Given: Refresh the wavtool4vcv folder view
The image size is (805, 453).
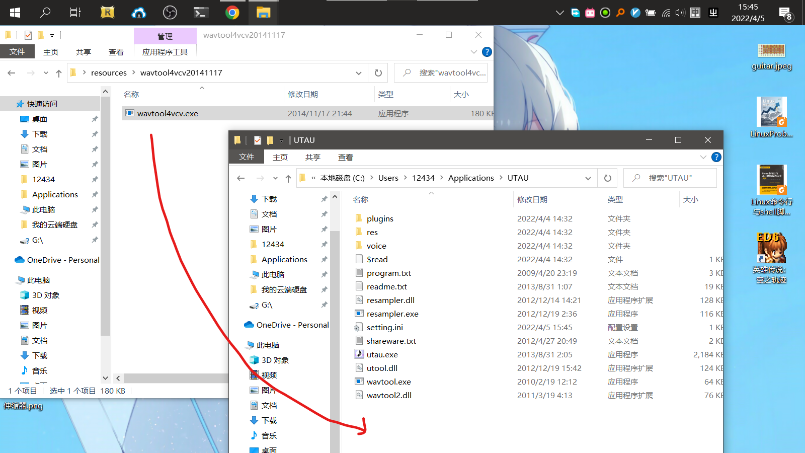Looking at the screenshot, I should 378,73.
